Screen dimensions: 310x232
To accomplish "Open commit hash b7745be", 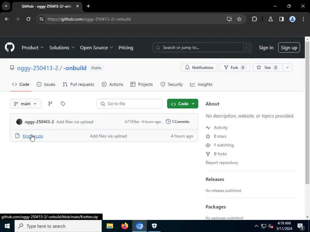I will tap(132, 122).
